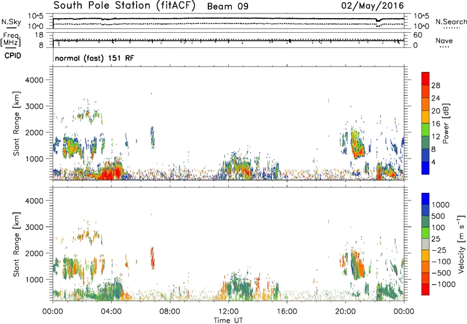Click the '20:00' time tick label
The image size is (467, 324).
click(345, 312)
